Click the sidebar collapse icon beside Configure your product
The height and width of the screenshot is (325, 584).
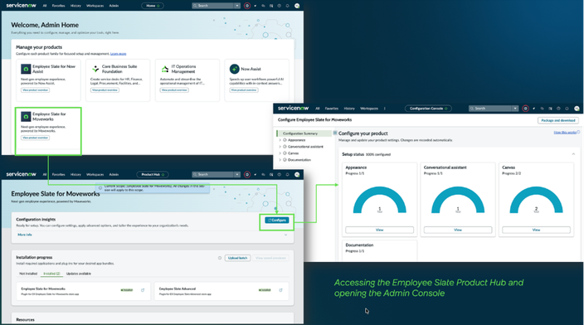pyautogui.click(x=335, y=133)
